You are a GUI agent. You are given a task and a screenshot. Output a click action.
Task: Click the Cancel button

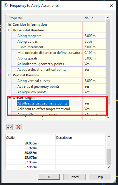[74, 177]
